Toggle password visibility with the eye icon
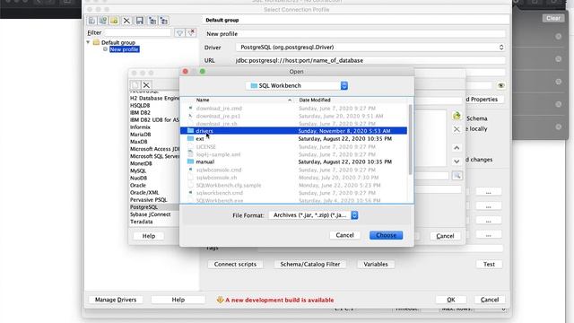574x323 pixels. 500,85
